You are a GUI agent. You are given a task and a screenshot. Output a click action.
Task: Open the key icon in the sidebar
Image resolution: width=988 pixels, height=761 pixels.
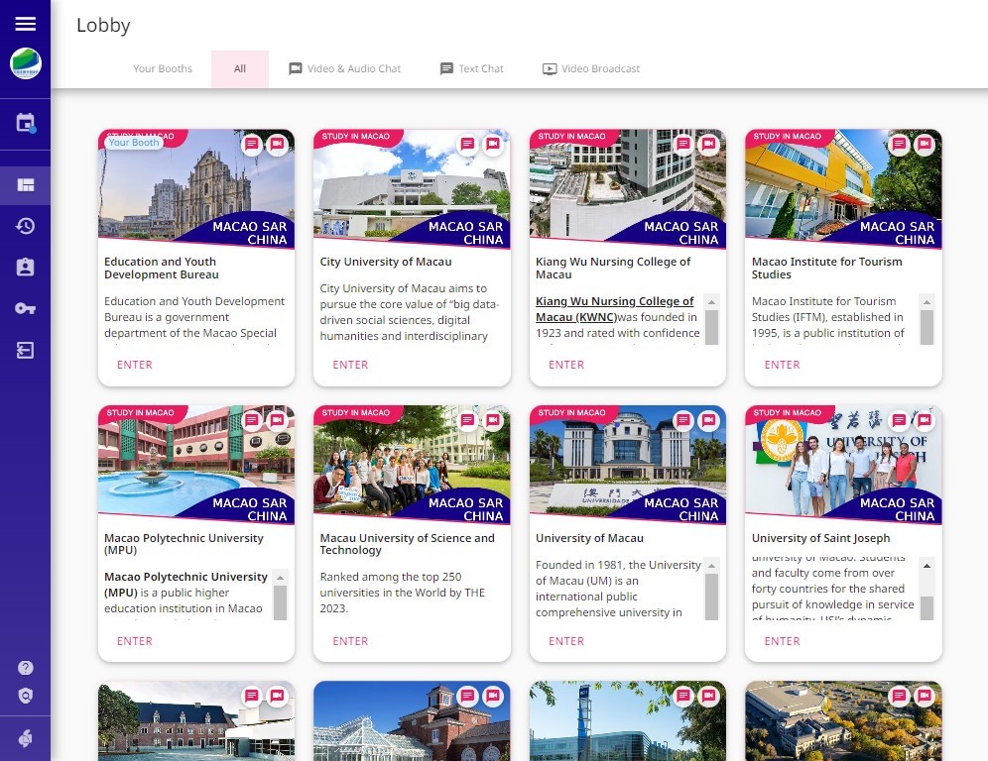[25, 309]
